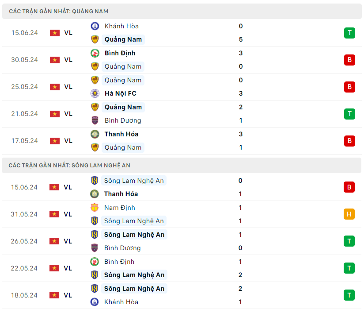Click Bình Định logo in 30.05.24 match
Screen dimensions: 364x313
(x=95, y=53)
